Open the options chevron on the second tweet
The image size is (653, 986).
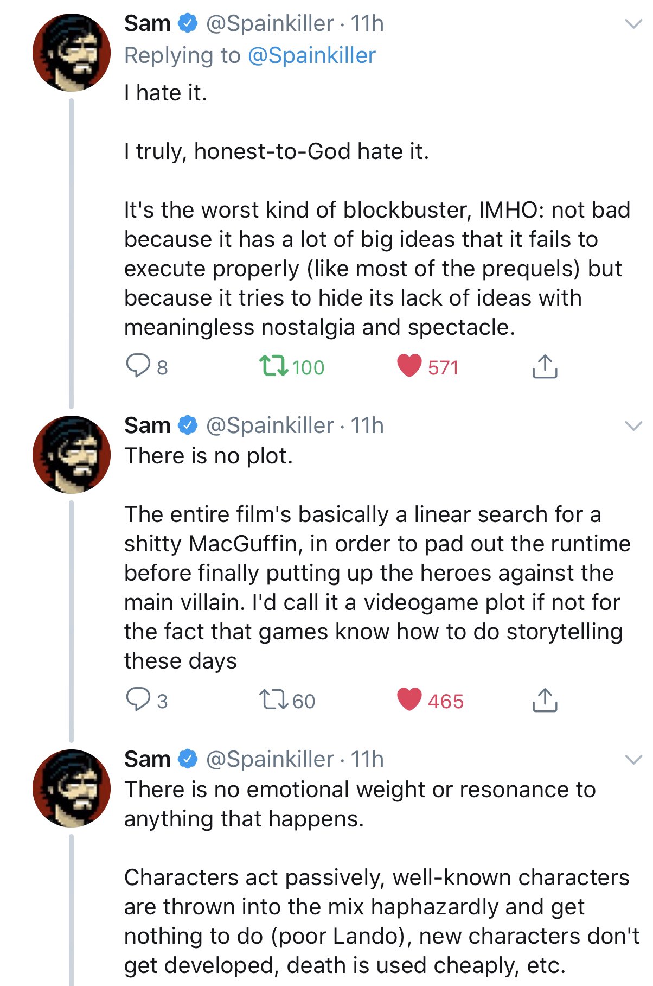click(x=633, y=426)
